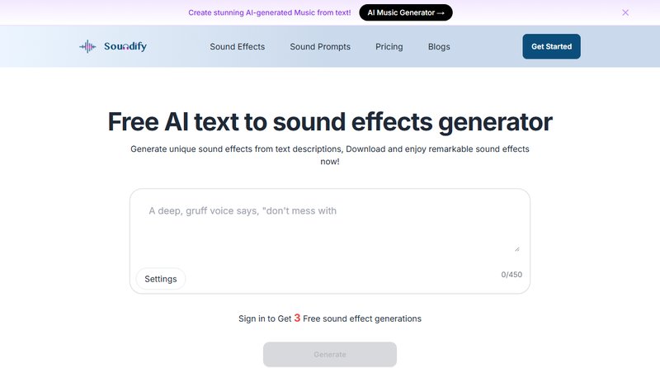Open the AI Music Generator button
Viewport: 660px width, 368px height.
[406, 12]
